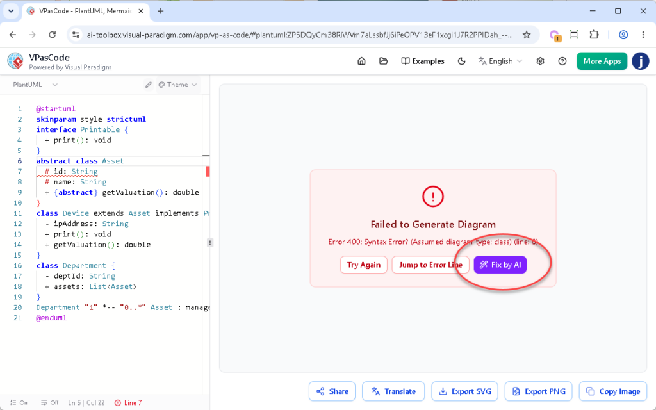The height and width of the screenshot is (410, 656).
Task: Click the site info icon in address bar
Action: pos(76,35)
